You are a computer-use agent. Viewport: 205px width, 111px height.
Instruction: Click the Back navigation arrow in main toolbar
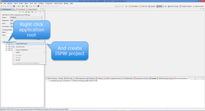(x=52, y=6)
